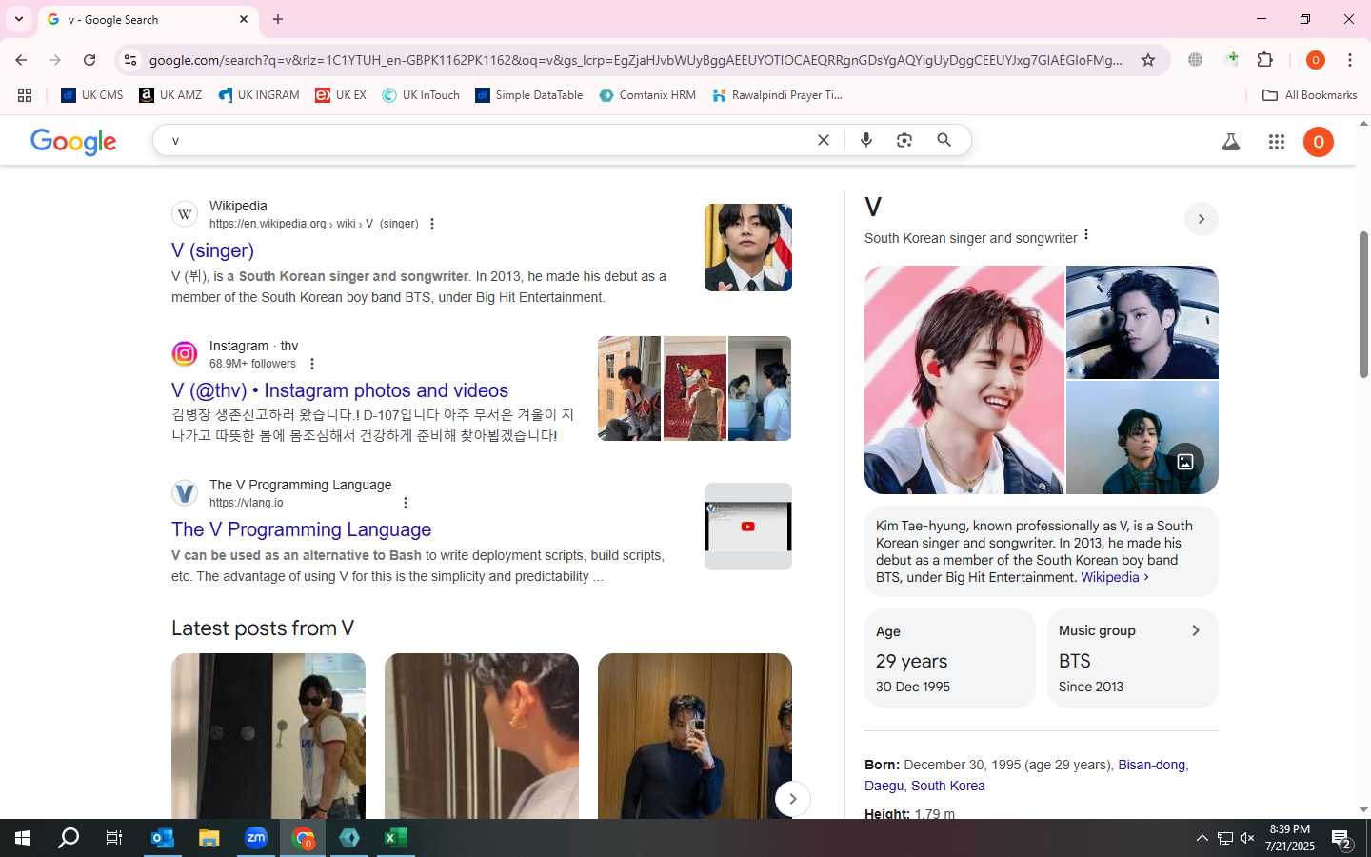Open the Bisan-dong birthplace link
The image size is (1371, 857).
click(1151, 765)
